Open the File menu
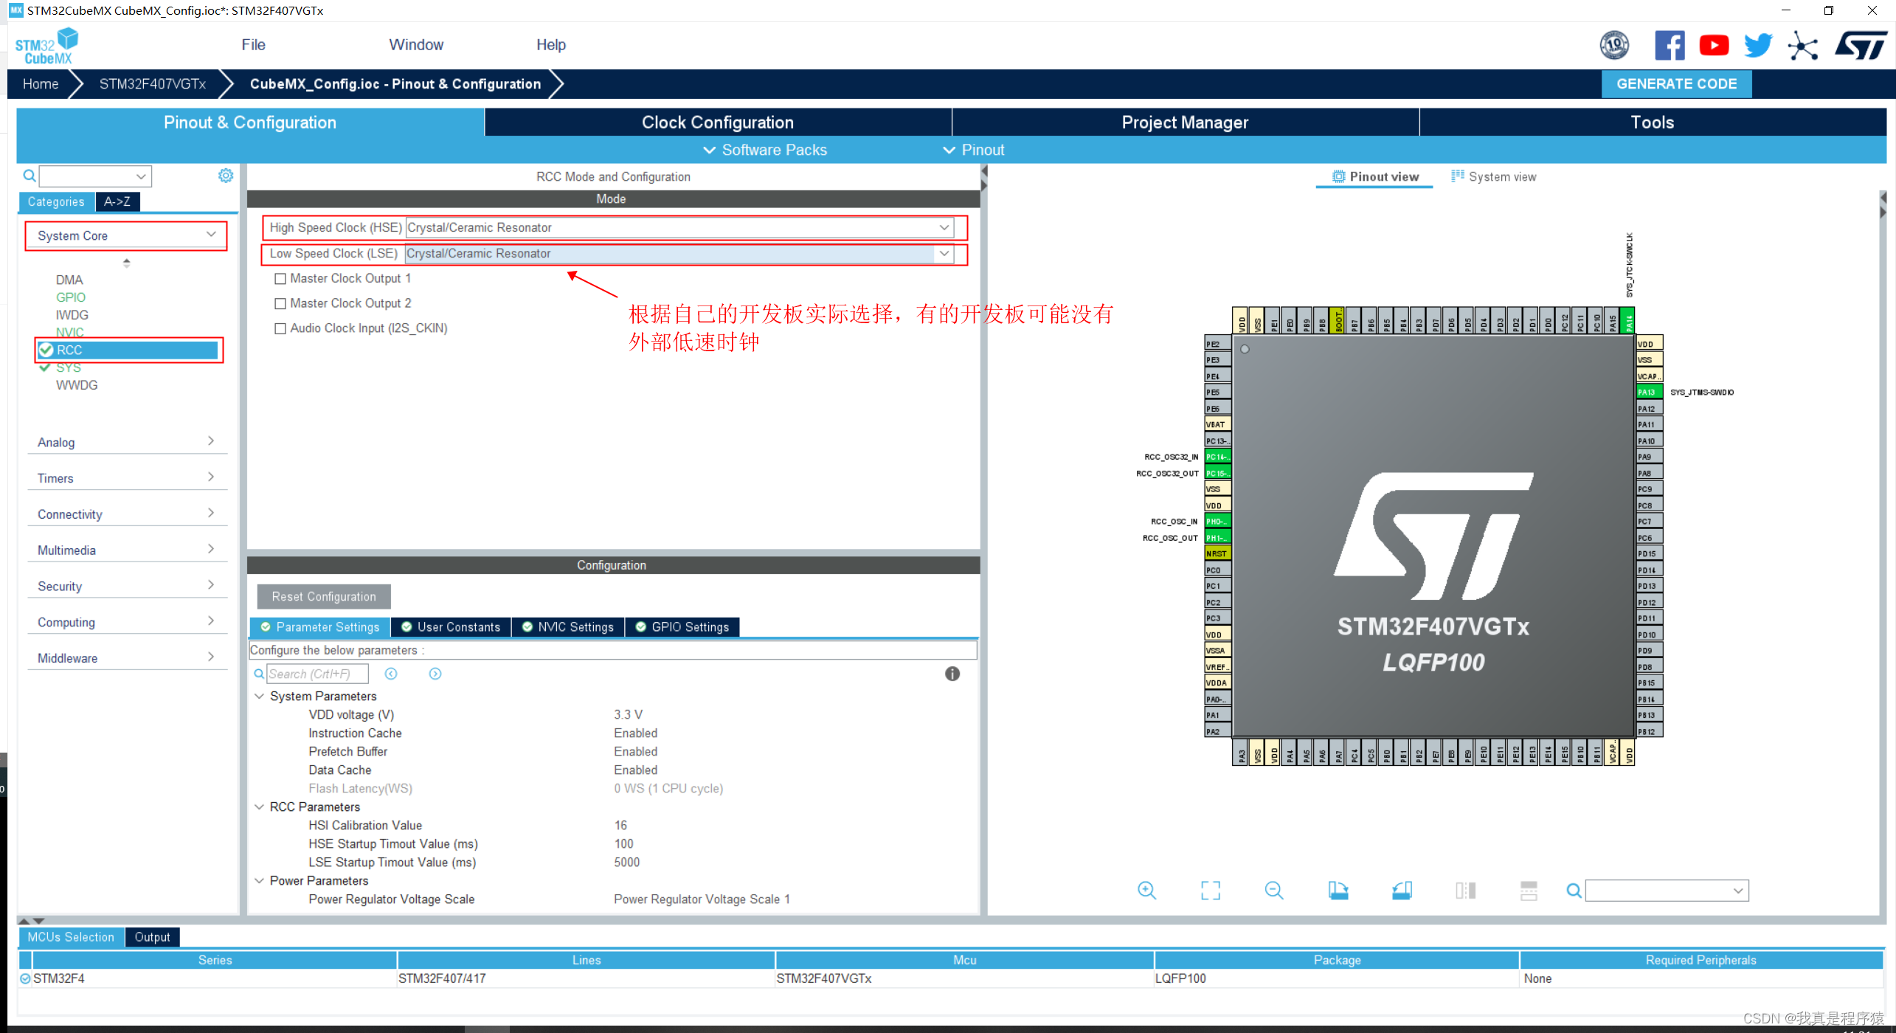Viewport: 1896px width, 1033px height. (x=253, y=45)
